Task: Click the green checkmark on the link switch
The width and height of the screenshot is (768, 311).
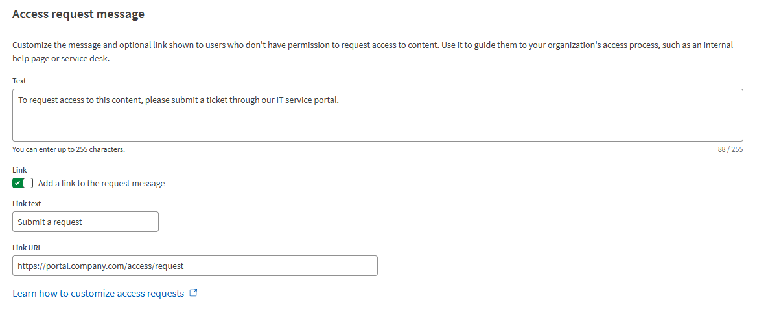Action: tap(17, 183)
